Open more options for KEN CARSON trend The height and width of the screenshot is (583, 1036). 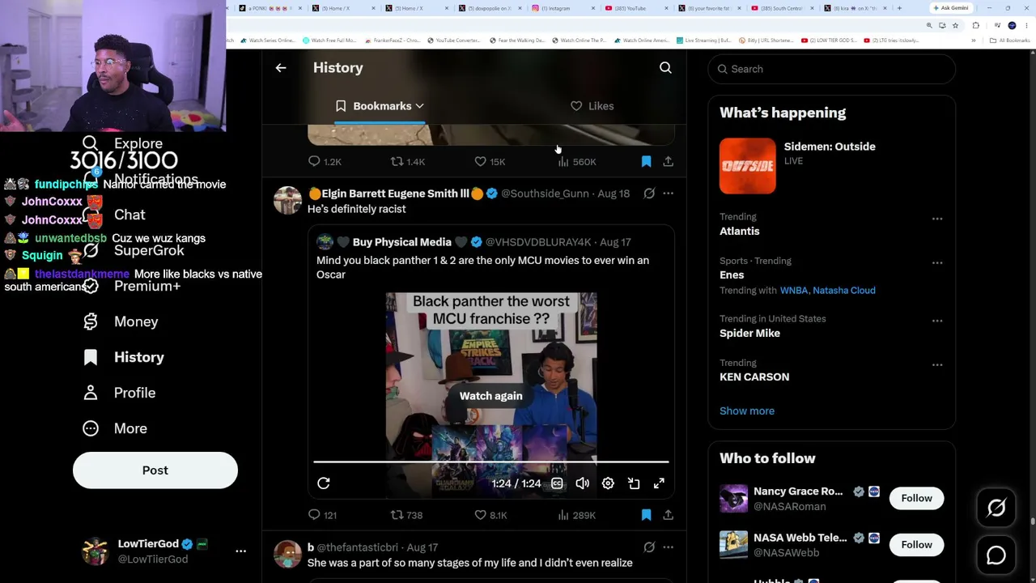937,364
